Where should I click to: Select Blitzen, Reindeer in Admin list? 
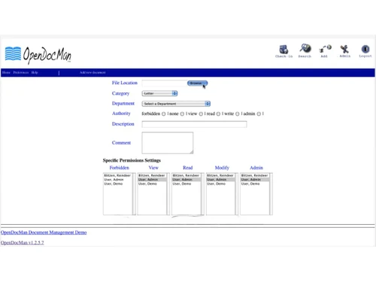[x=255, y=175]
